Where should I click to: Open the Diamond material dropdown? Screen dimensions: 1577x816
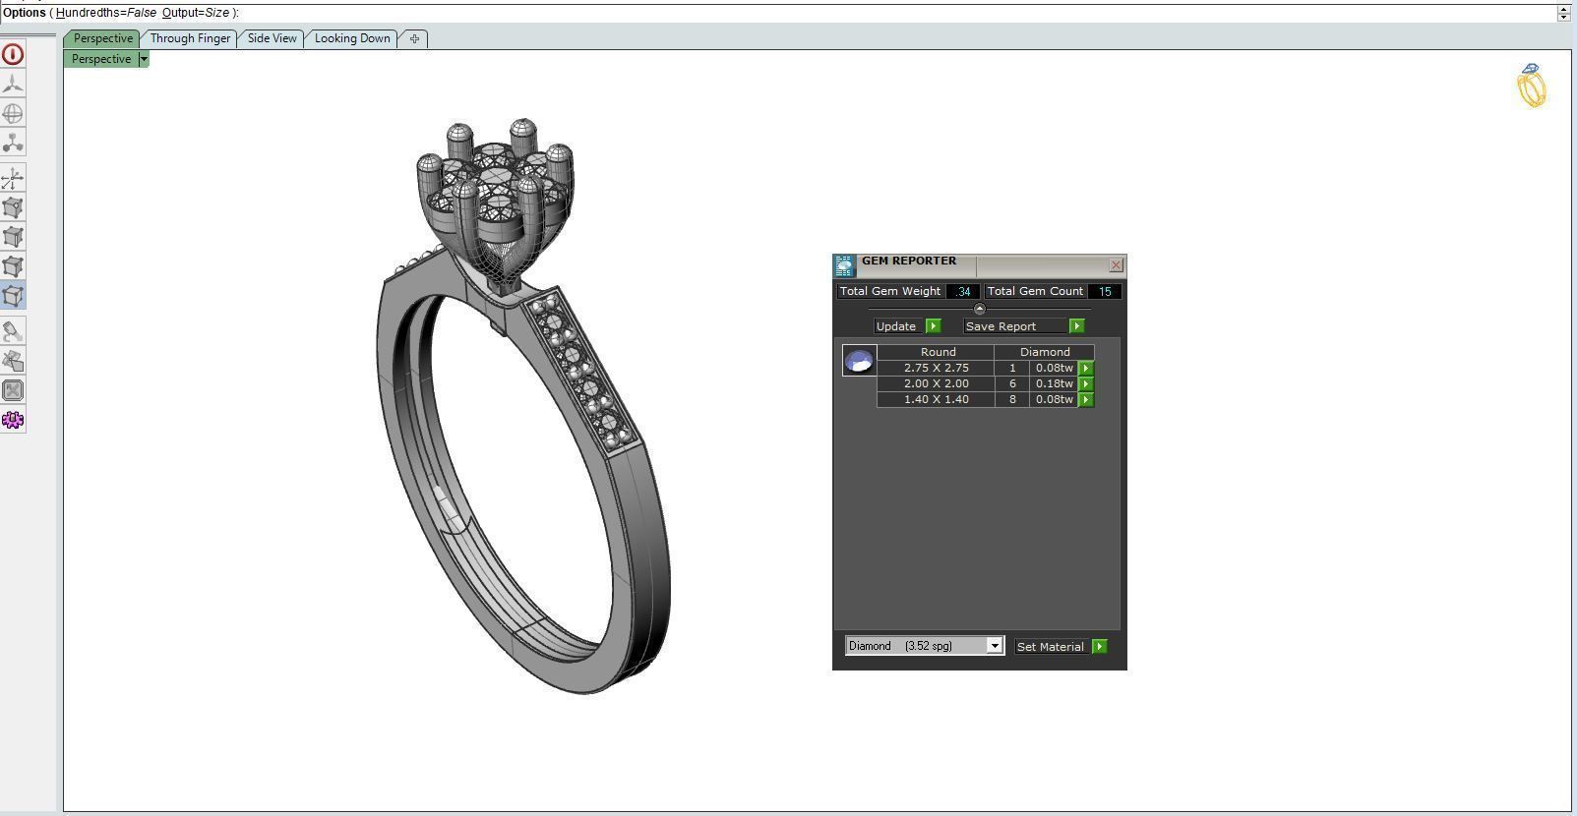pos(995,646)
